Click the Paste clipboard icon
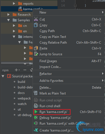The height and width of the screenshot is (134, 105). 36,48
